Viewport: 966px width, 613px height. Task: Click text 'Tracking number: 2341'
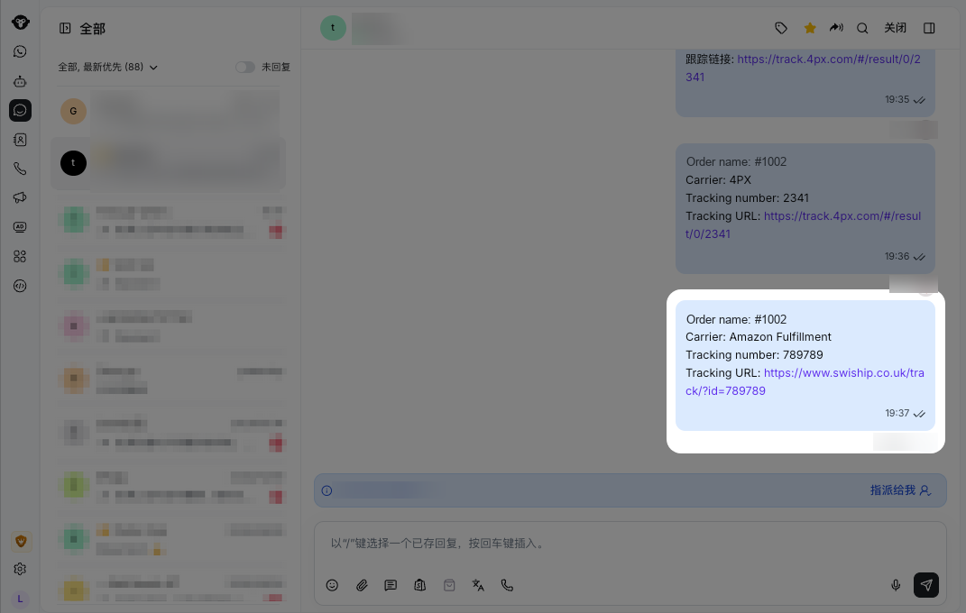[748, 197]
